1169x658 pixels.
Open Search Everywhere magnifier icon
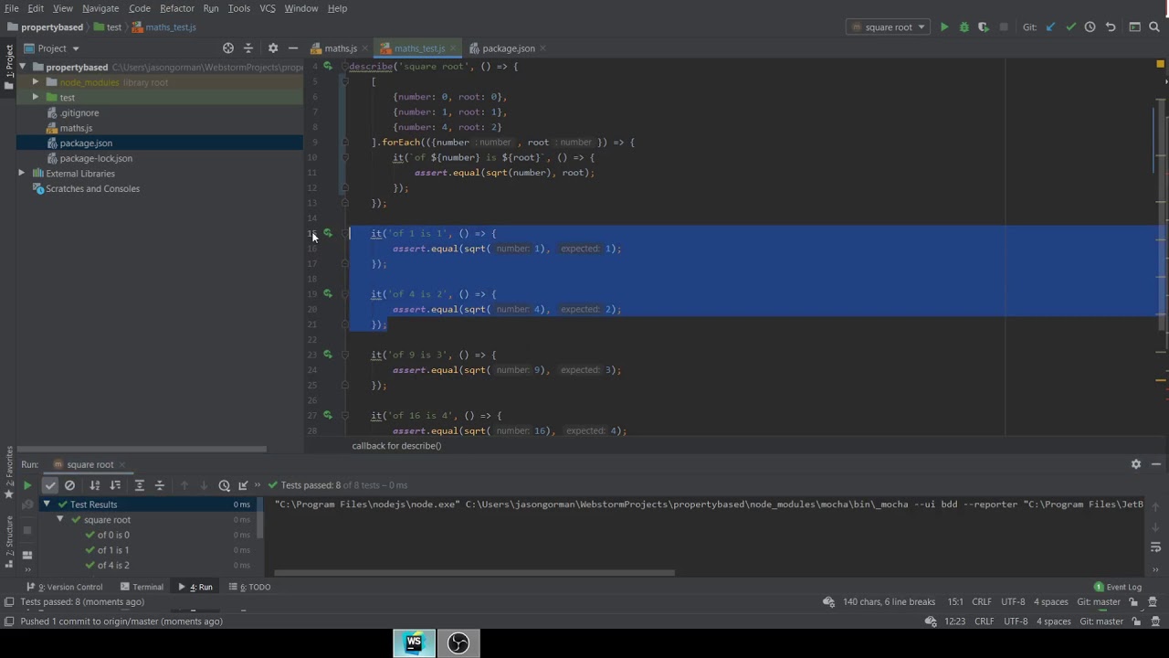[1155, 27]
